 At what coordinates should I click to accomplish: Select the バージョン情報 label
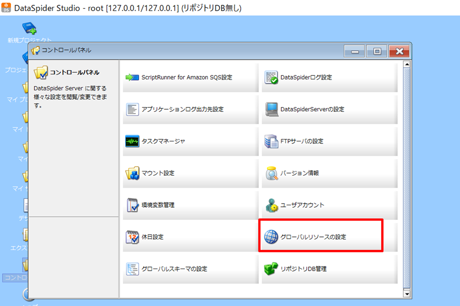300,174
